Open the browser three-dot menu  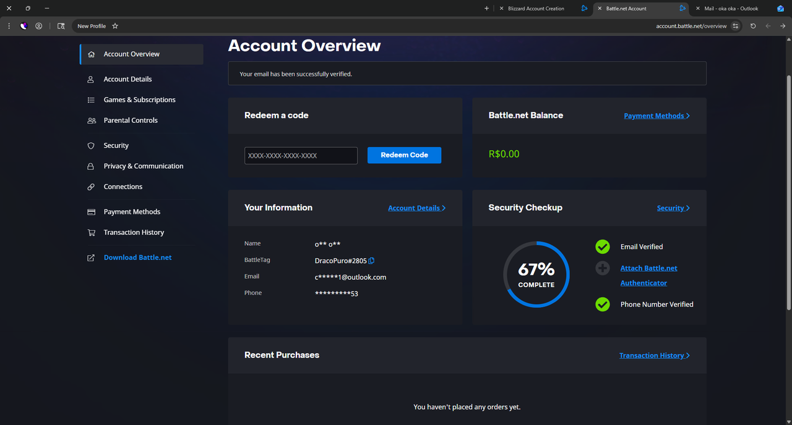[9, 26]
